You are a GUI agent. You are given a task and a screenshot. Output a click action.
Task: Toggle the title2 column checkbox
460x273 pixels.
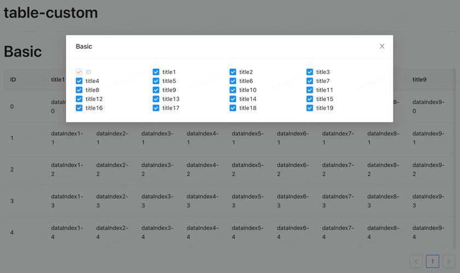coord(233,72)
